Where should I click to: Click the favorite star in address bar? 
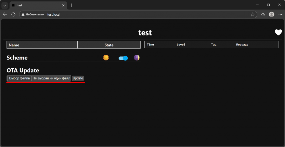point(252,15)
